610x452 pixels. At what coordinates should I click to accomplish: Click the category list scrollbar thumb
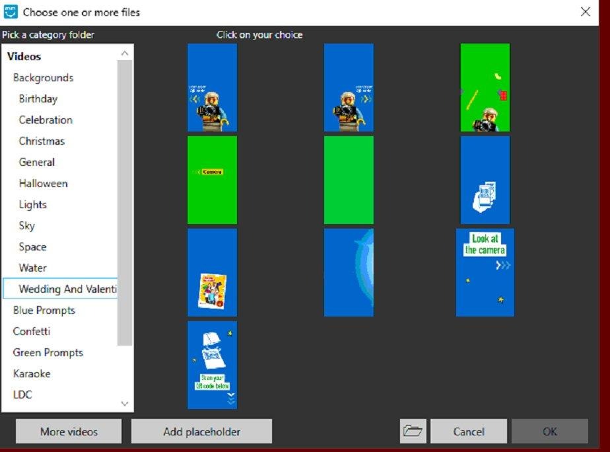(x=125, y=202)
